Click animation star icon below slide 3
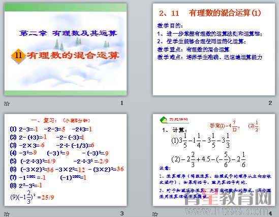279x217 pixels. coord(7,214)
